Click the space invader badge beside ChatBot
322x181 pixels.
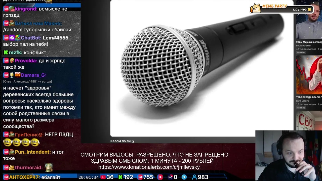click(x=12, y=38)
